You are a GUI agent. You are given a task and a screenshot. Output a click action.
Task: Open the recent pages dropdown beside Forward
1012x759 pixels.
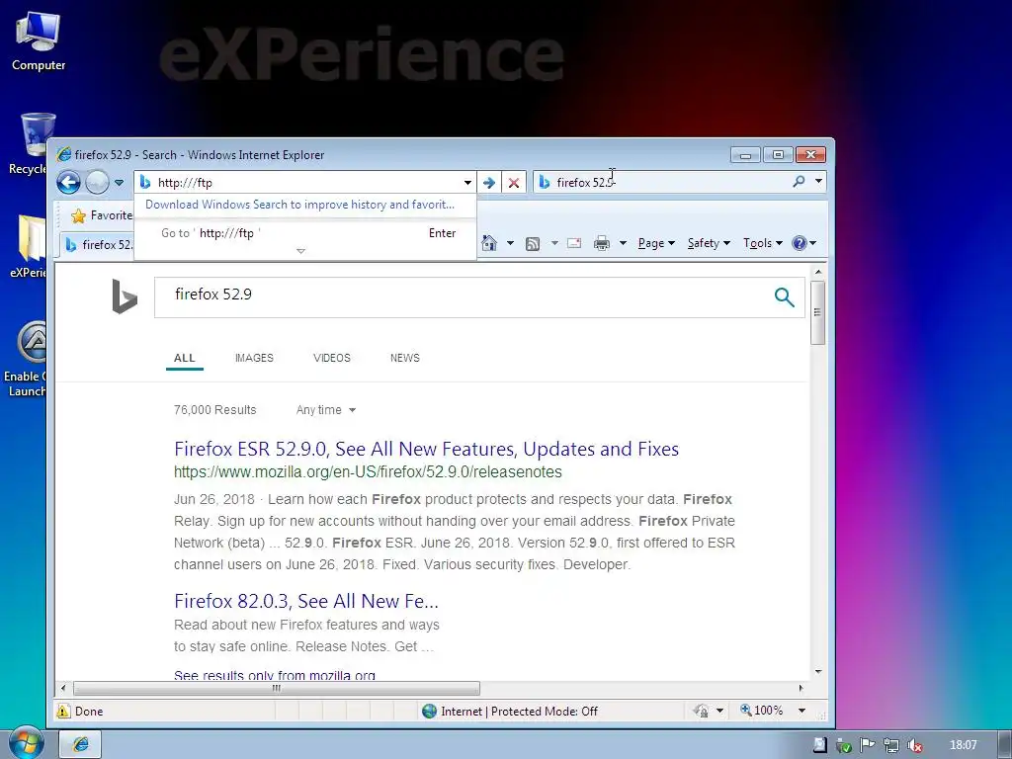120,183
